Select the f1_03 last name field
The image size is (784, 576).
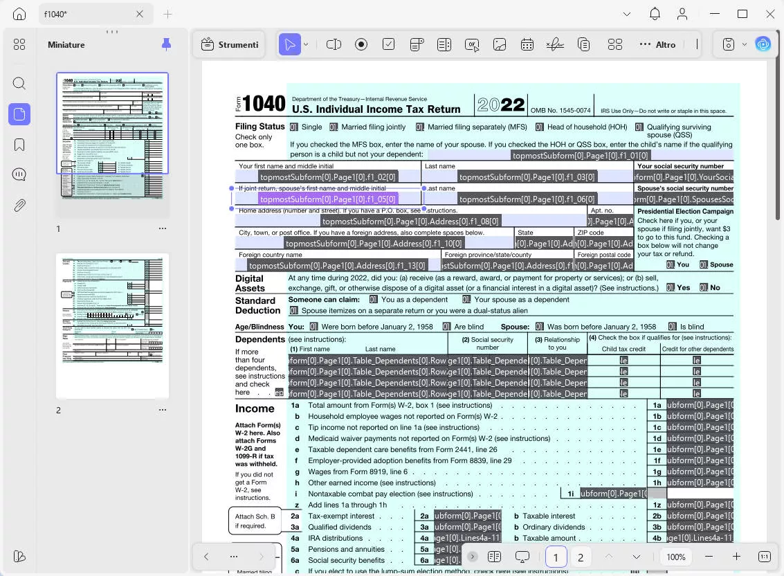click(x=527, y=177)
